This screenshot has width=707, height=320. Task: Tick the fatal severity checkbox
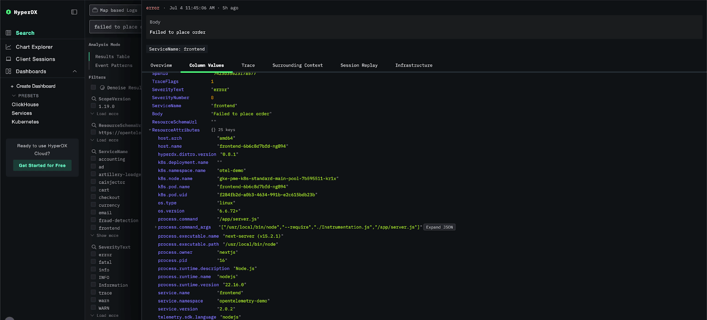tap(93, 262)
